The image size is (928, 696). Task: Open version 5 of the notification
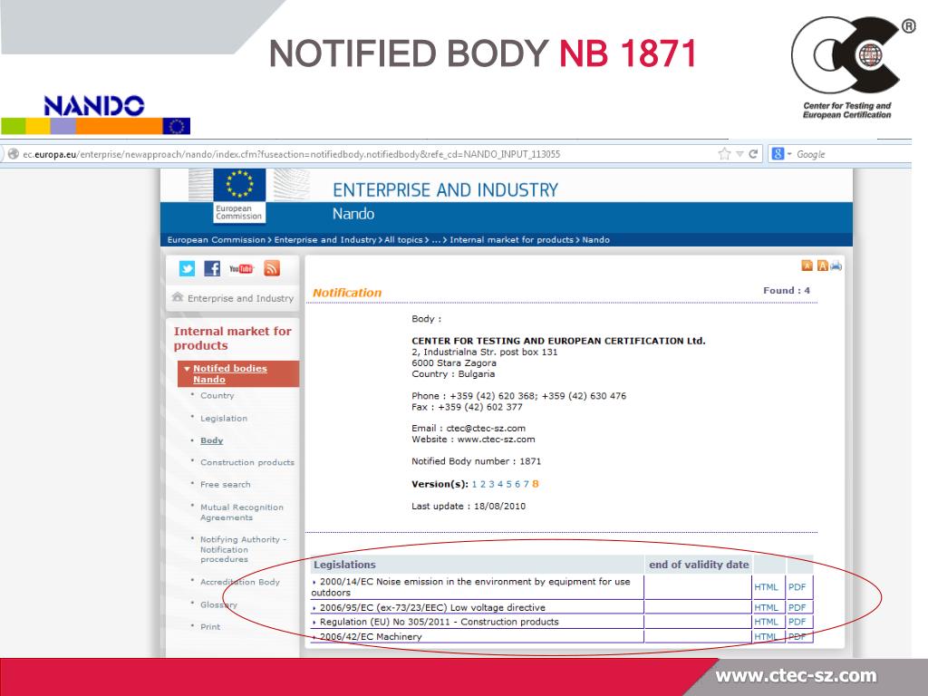pyautogui.click(x=508, y=484)
